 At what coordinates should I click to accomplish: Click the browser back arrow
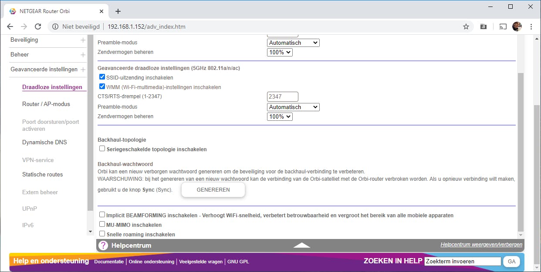(10, 27)
